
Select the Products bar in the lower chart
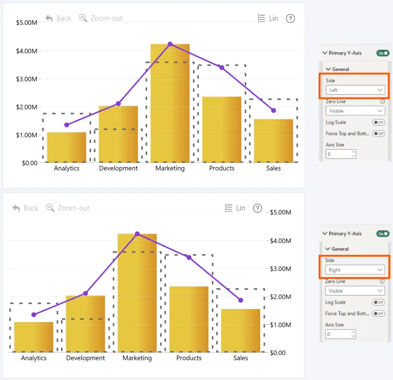click(x=189, y=320)
